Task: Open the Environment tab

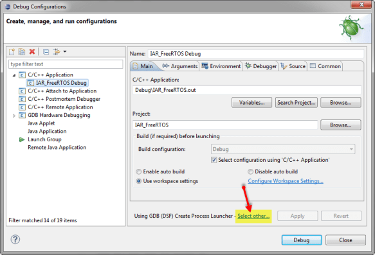Action: click(x=221, y=66)
